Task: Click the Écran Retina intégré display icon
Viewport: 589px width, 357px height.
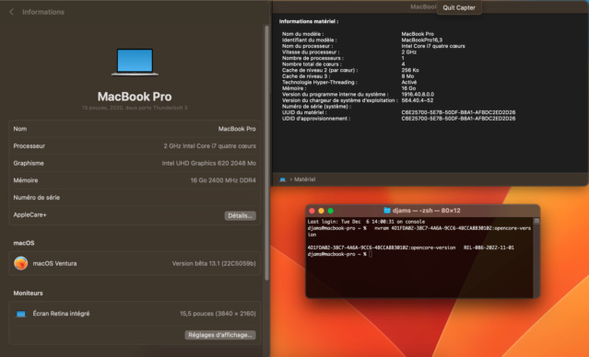Action: pos(20,314)
